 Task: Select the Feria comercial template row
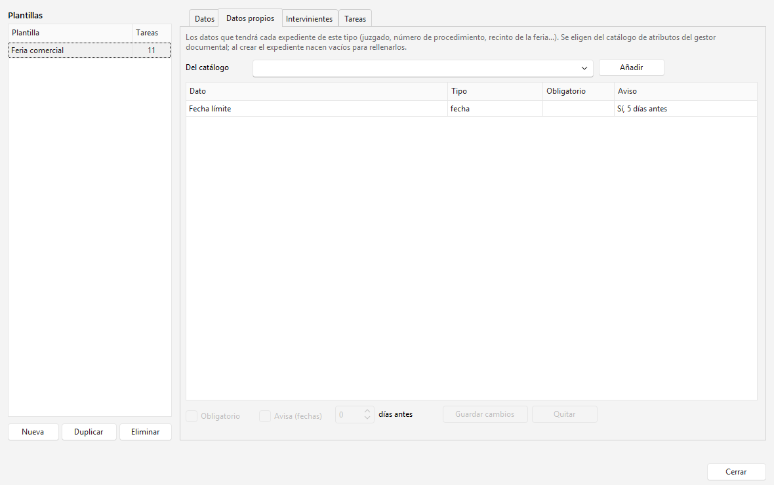pyautogui.click(x=89, y=50)
